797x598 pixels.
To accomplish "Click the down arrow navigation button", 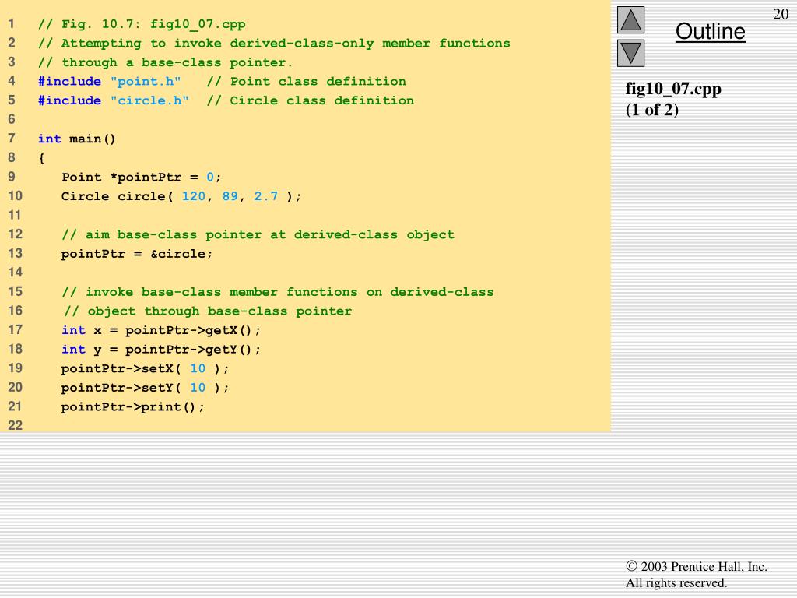I will point(630,54).
